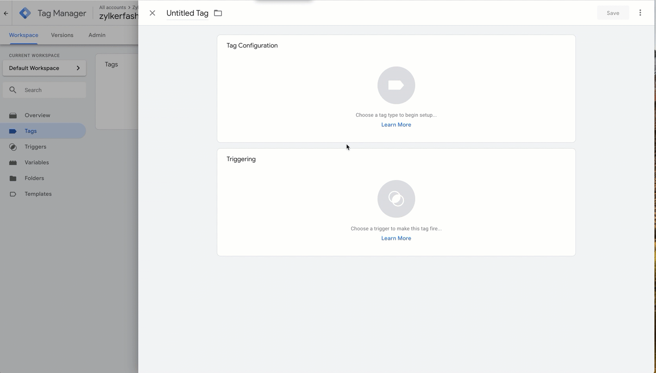Click the Search field in sidebar
Image resolution: width=656 pixels, height=373 pixels.
[44, 90]
